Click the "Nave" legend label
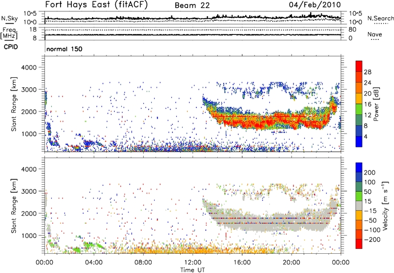 [x=375, y=34]
